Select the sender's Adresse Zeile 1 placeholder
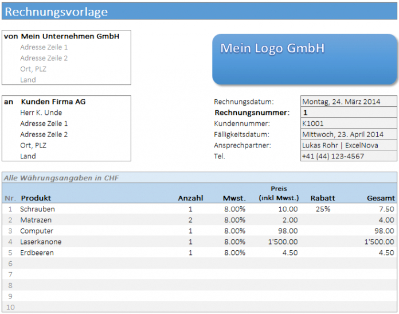This screenshot has width=399, height=314. pyautogui.click(x=44, y=47)
